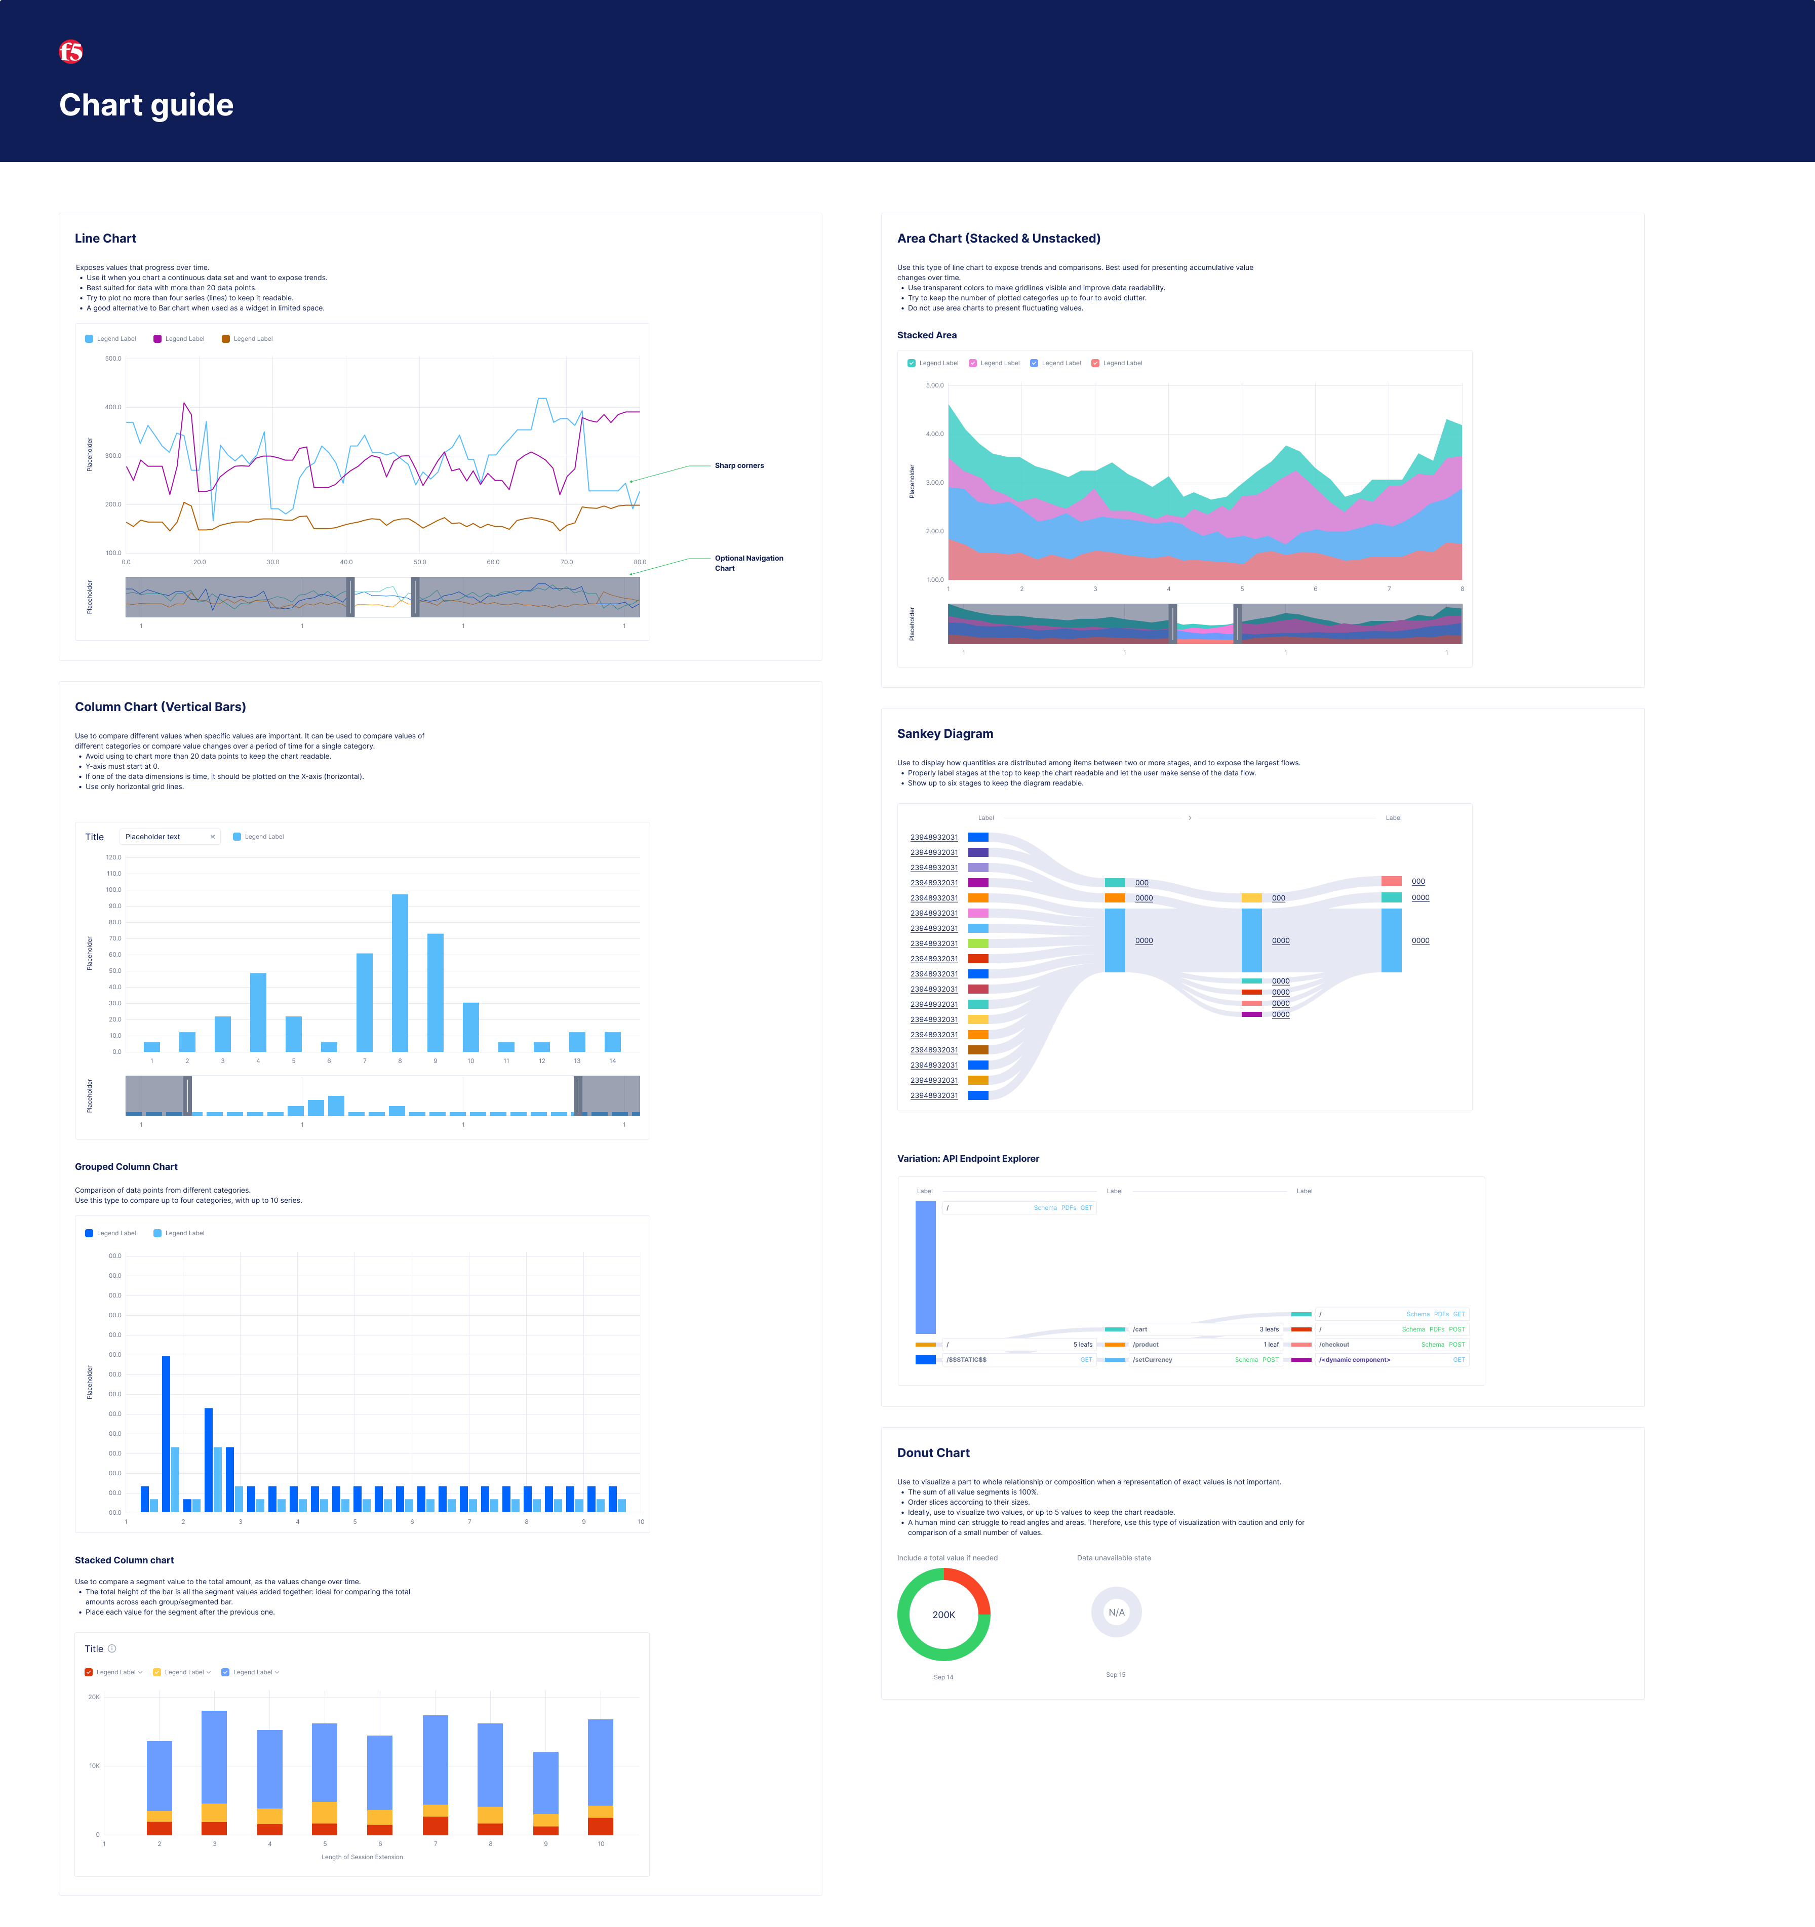Image resolution: width=1815 pixels, height=1927 pixels.
Task: Click info icon next to stacked chart Title
Action: pos(111,1649)
